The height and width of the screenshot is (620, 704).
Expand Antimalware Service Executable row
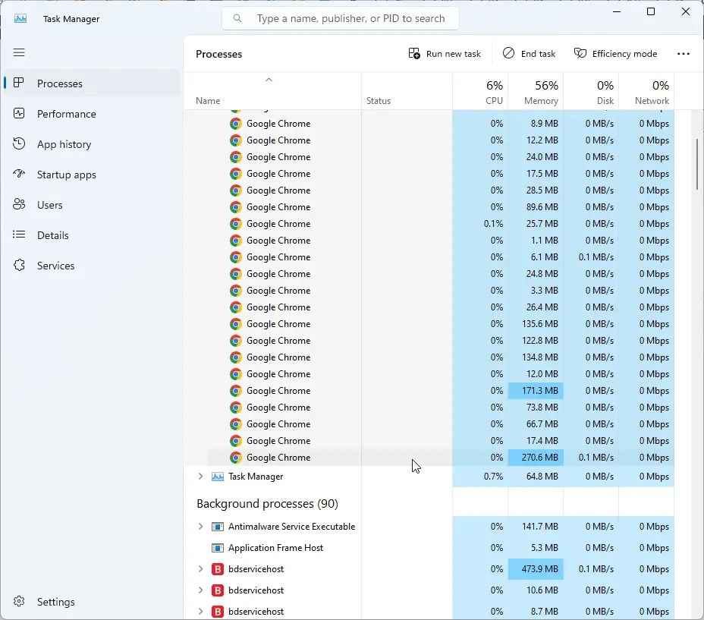tap(201, 526)
